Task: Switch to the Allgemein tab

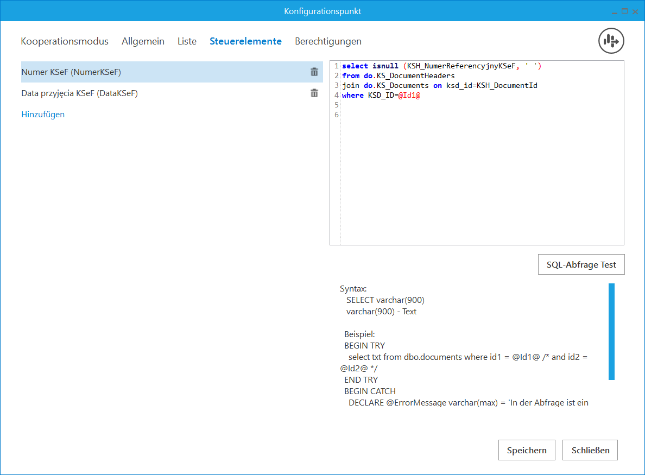Action: 143,41
